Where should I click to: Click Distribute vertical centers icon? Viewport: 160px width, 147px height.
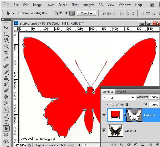(x=148, y=14)
